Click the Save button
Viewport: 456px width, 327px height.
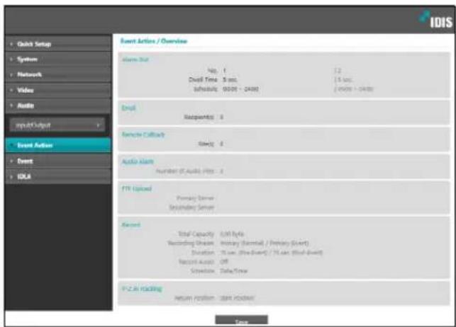pos(241,321)
